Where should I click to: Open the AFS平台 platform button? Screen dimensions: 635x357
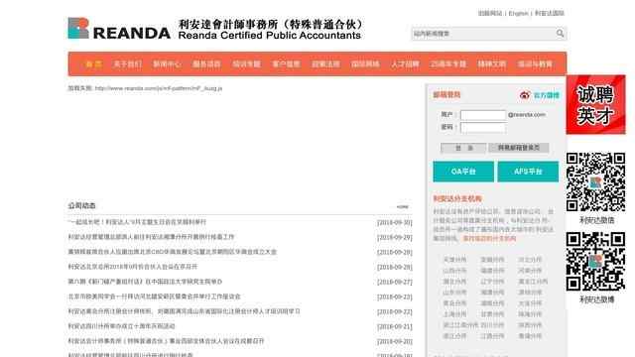[x=528, y=172]
